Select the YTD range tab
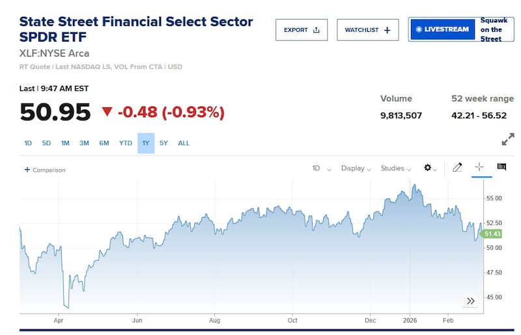Viewport: 521px width, 335px height. click(126, 143)
